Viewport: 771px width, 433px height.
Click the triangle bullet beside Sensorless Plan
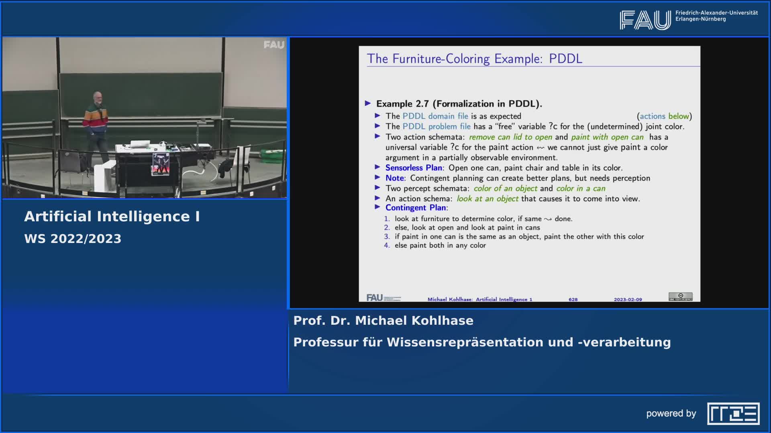coord(377,167)
